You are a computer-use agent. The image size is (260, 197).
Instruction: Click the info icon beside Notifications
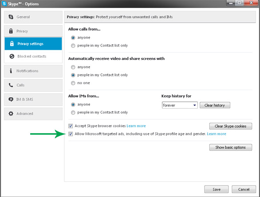coord(11,71)
